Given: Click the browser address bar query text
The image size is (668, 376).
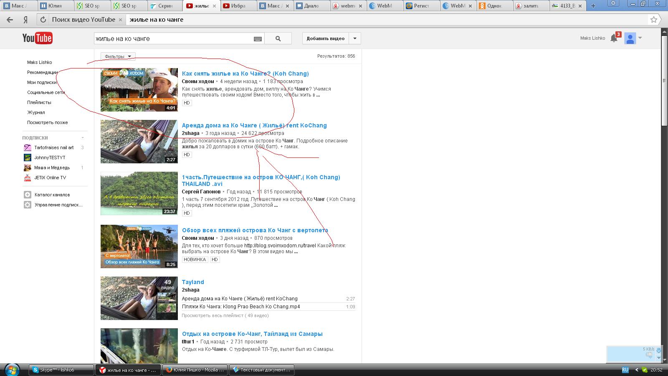Looking at the screenshot, I should [x=157, y=20].
